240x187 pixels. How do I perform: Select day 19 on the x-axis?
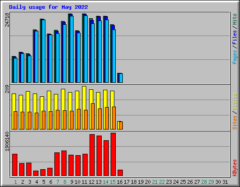coord(141,182)
